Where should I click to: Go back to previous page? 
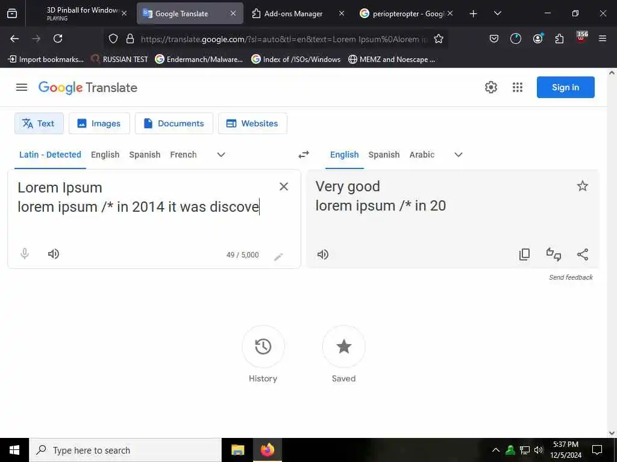point(14,38)
